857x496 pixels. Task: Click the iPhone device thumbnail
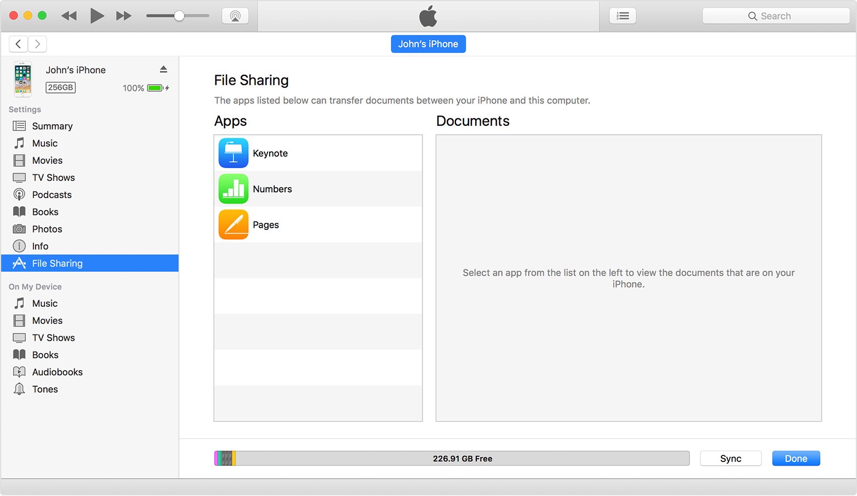[x=23, y=79]
